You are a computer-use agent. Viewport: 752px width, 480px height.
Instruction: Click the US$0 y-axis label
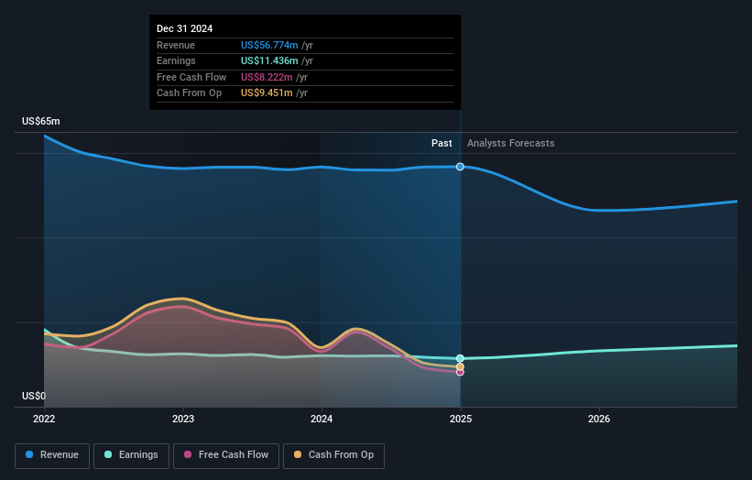coord(34,396)
